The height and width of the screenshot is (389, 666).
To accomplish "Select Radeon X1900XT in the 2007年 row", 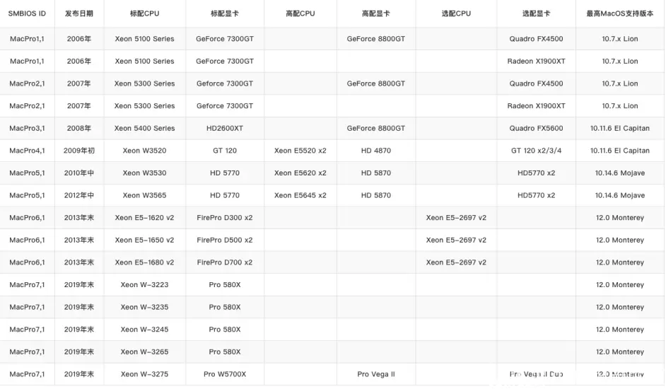I will point(536,106).
